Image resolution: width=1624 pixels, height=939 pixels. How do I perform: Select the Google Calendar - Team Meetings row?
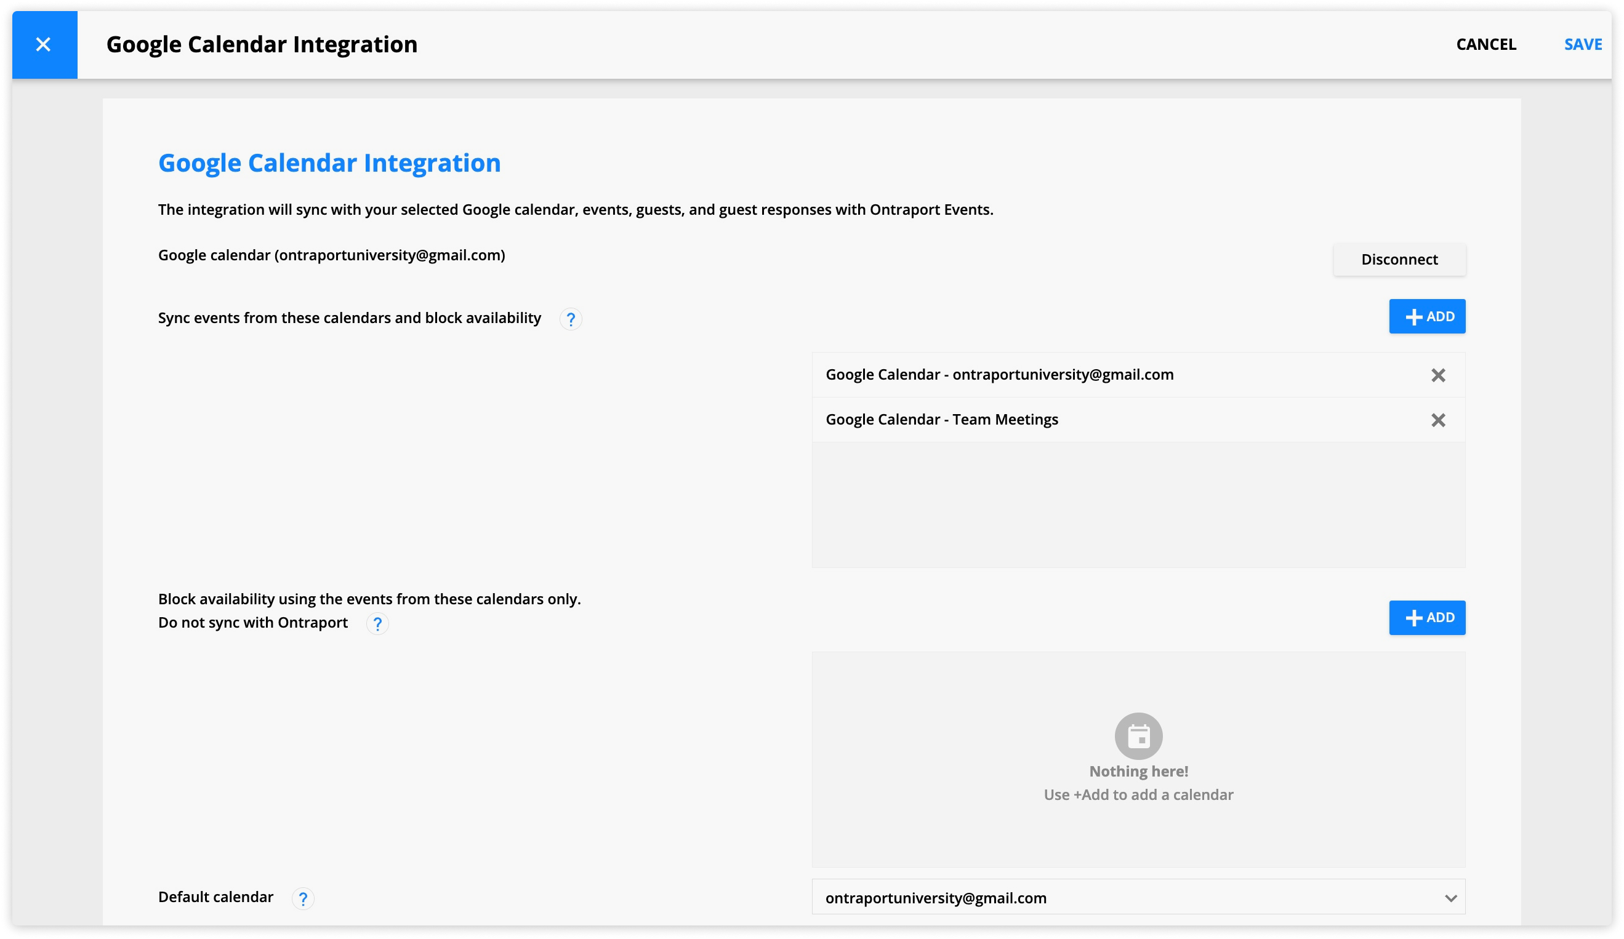click(1138, 420)
